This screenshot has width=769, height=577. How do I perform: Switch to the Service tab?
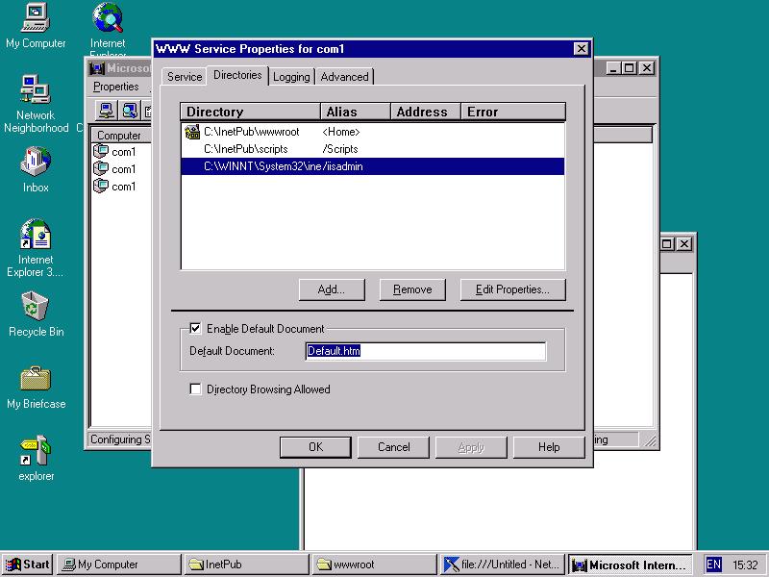184,77
